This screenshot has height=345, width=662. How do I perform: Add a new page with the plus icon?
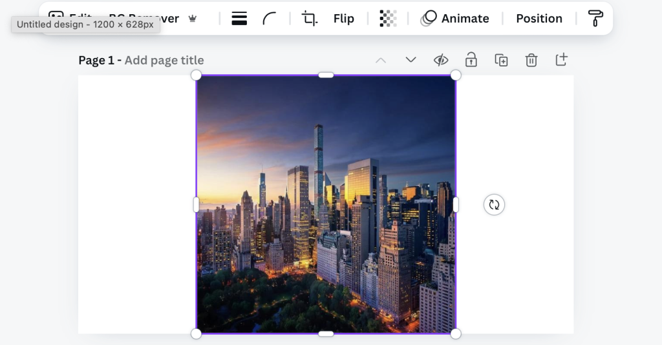561,60
